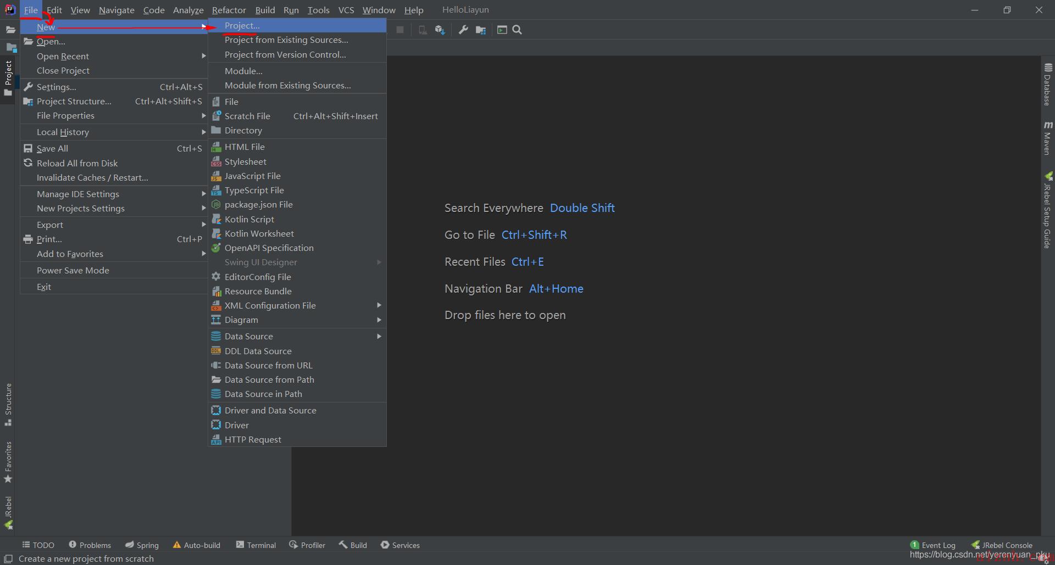Click the Double Shift shortcut link

click(x=582, y=208)
